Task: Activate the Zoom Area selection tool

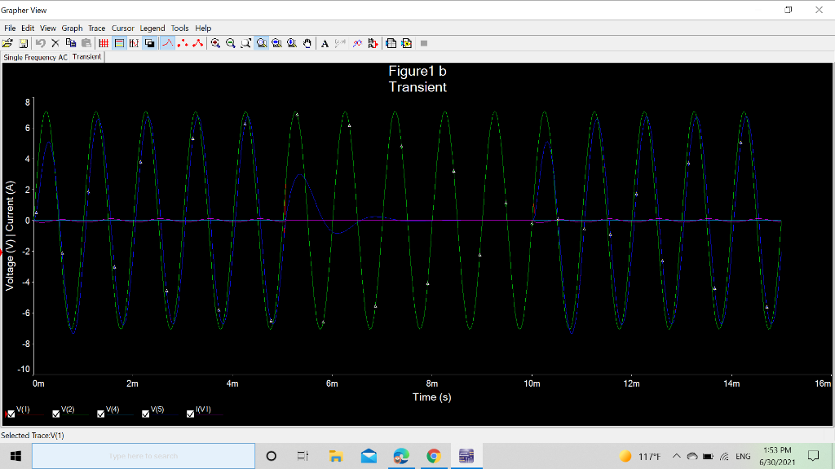Action: tap(245, 43)
